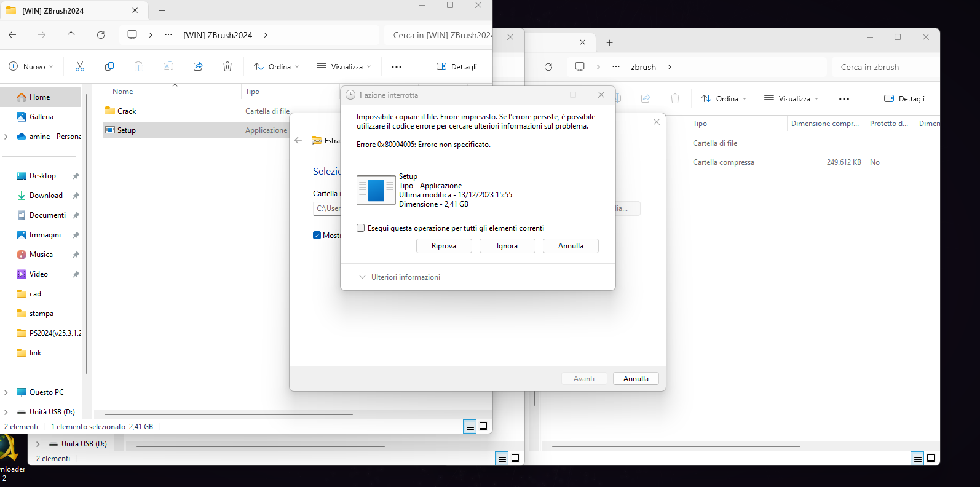This screenshot has height=487, width=980.
Task: Click Annulla in the extraction wizard
Action: (636, 379)
